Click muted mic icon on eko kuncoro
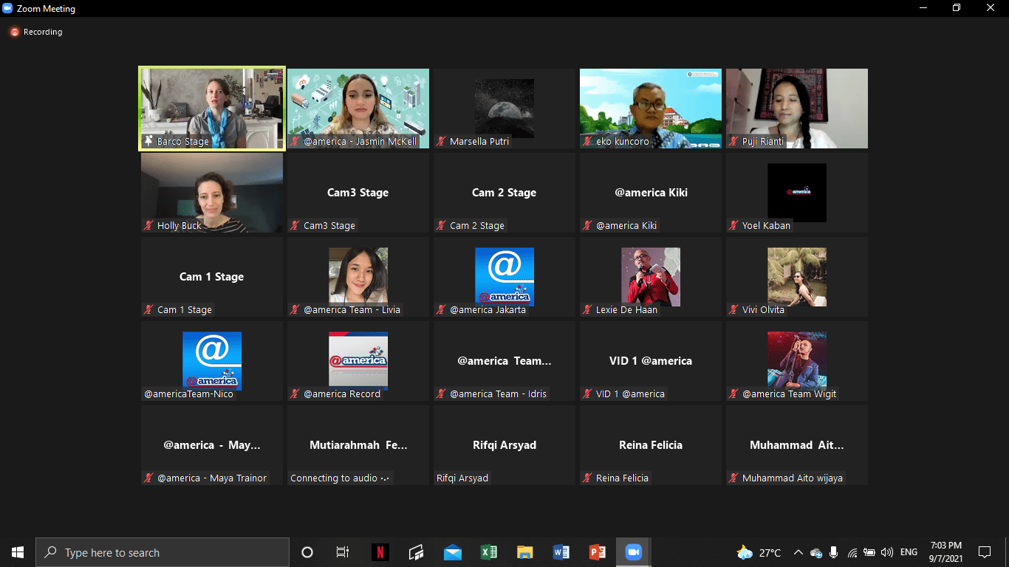This screenshot has width=1009, height=567. pyautogui.click(x=587, y=141)
